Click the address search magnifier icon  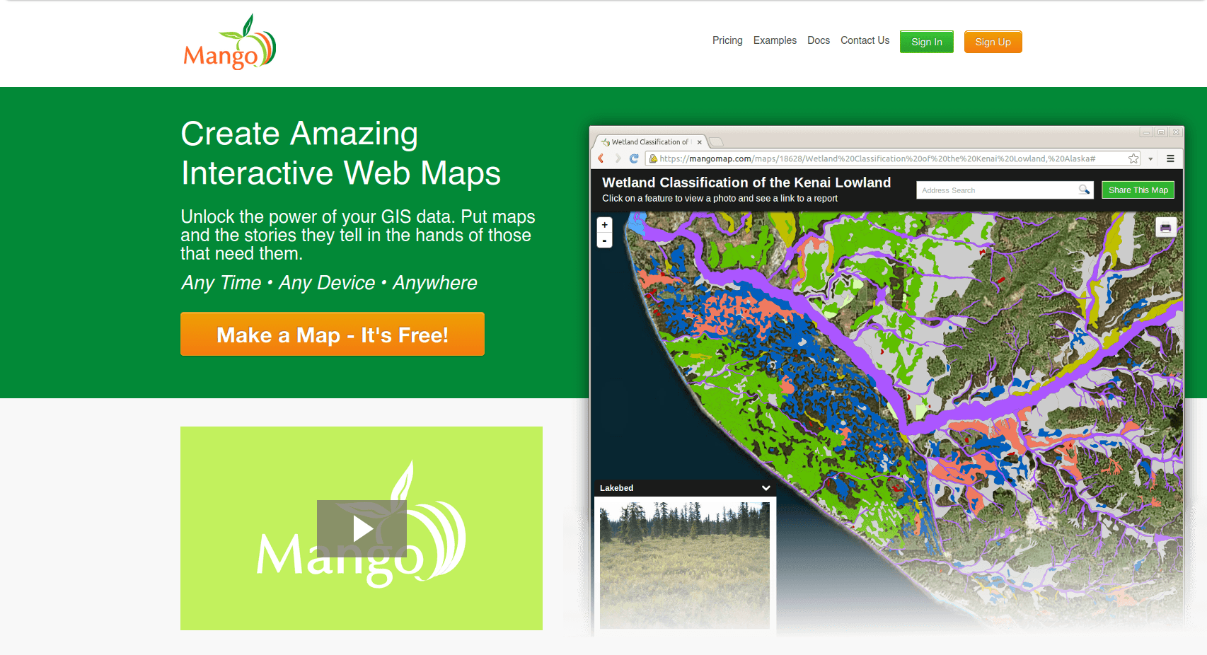(1084, 190)
